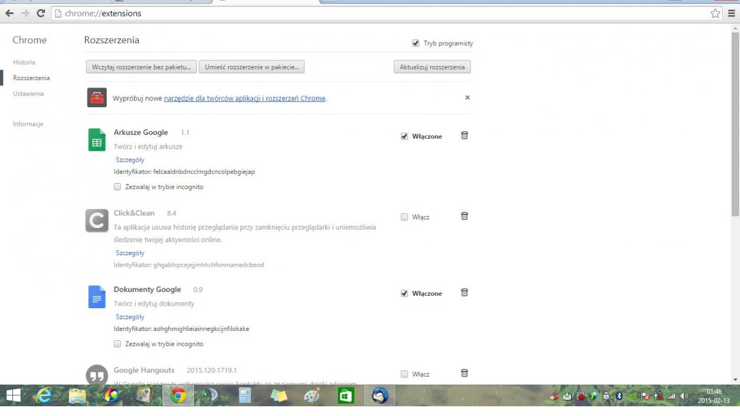Delete Google Hangouts with its trash icon

coord(464,373)
